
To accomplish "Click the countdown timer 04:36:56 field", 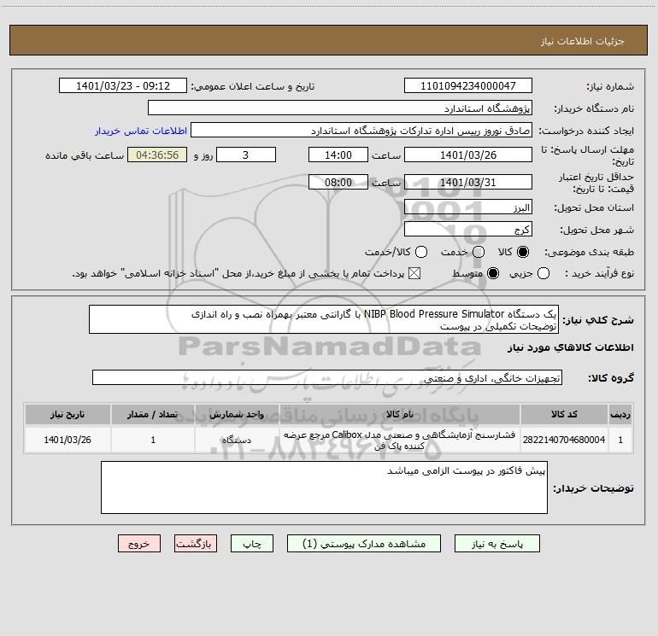I will [157, 155].
